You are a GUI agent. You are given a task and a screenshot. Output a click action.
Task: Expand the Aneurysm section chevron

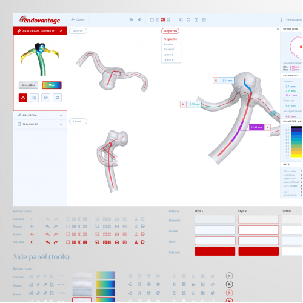61,115
